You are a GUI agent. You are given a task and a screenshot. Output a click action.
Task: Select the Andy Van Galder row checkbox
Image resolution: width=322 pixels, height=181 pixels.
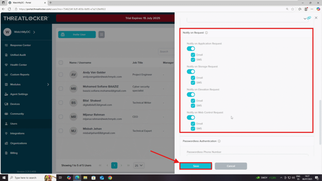coord(61,74)
